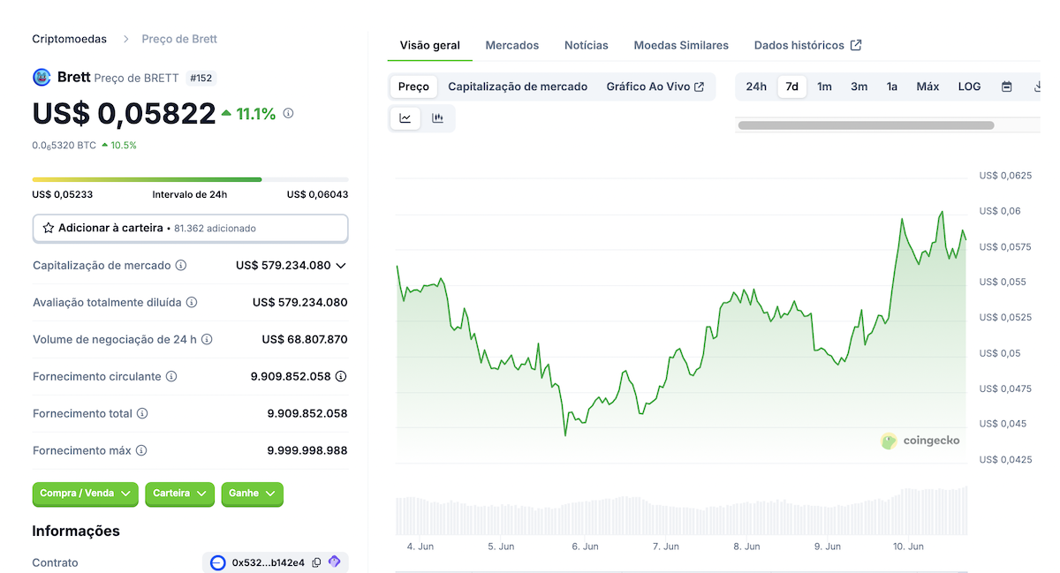Click the contract address 0x532...b142e4

[269, 562]
